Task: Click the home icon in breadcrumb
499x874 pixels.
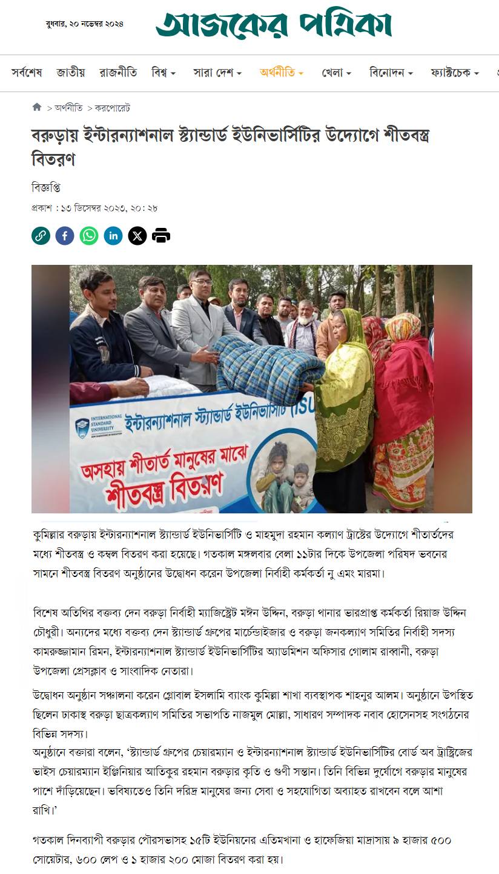Action: point(37,107)
